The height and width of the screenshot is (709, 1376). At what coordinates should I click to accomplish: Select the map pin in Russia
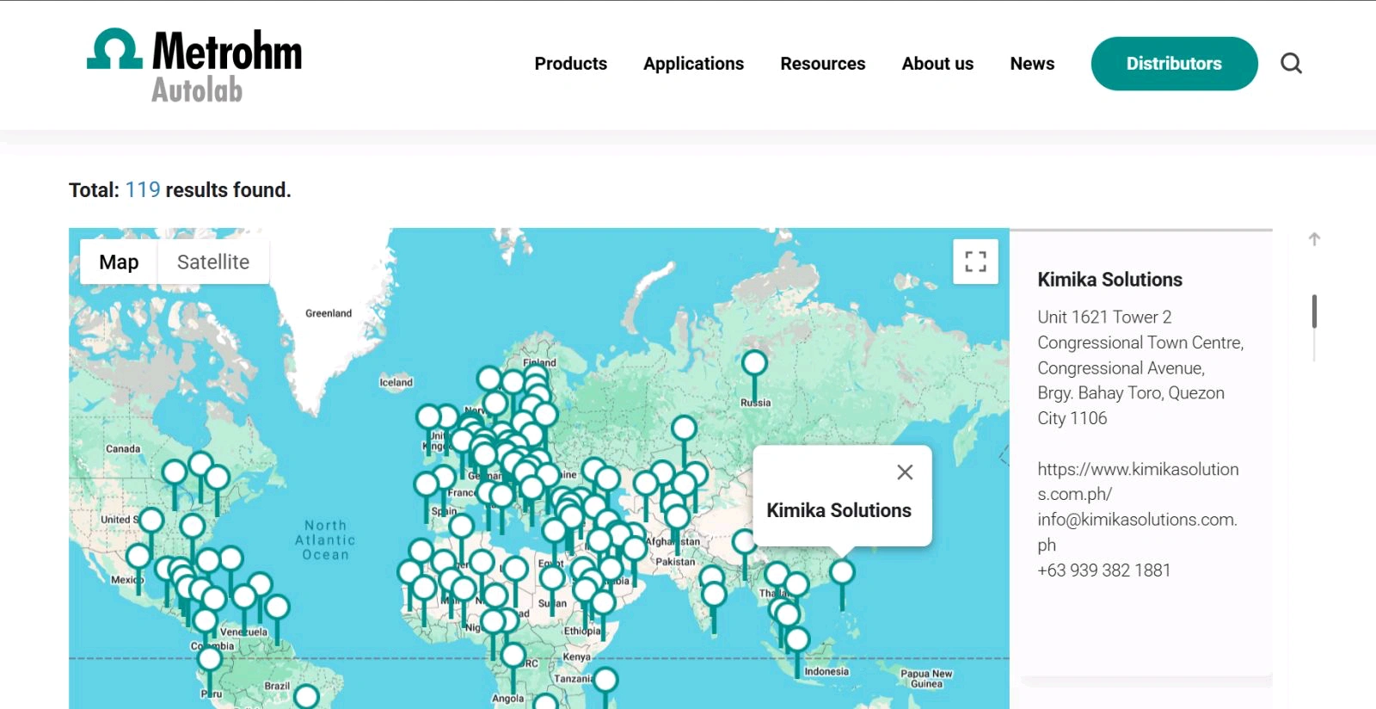coord(754,364)
